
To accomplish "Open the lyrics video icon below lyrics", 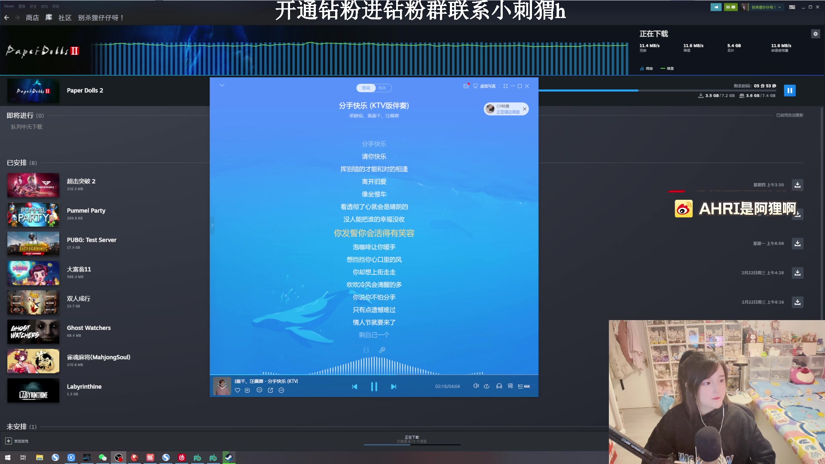I will [x=366, y=350].
